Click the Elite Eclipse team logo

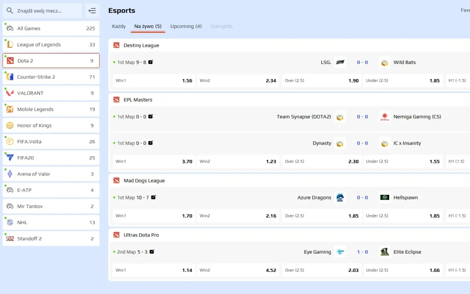385,252
